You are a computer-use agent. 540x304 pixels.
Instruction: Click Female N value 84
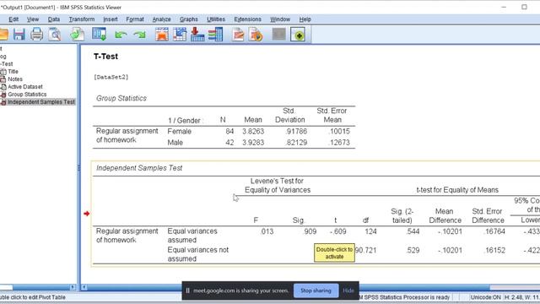[229, 132]
